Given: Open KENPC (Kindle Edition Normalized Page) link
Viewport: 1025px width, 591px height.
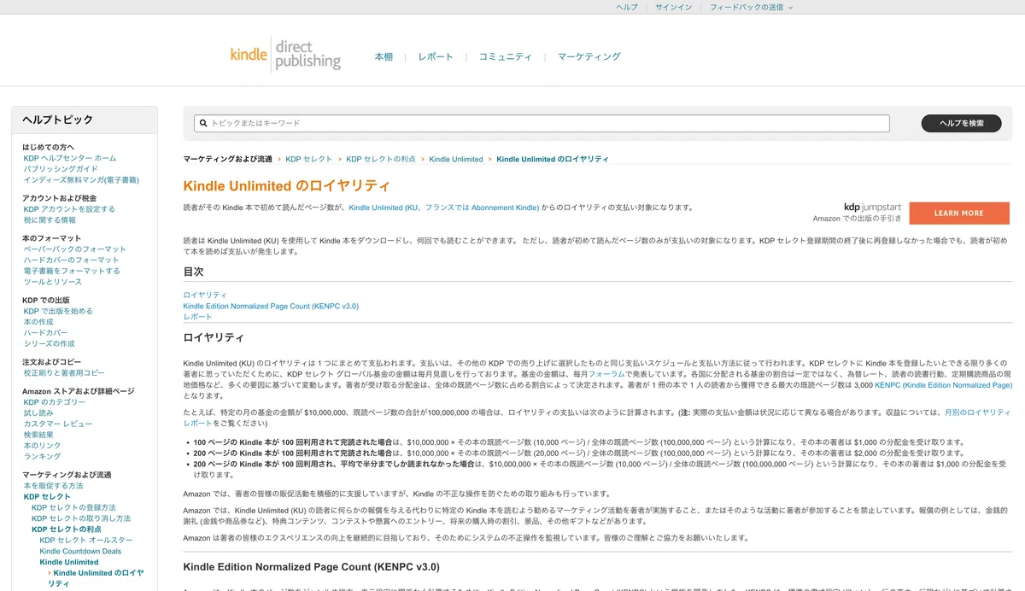Looking at the screenshot, I should 944,385.
